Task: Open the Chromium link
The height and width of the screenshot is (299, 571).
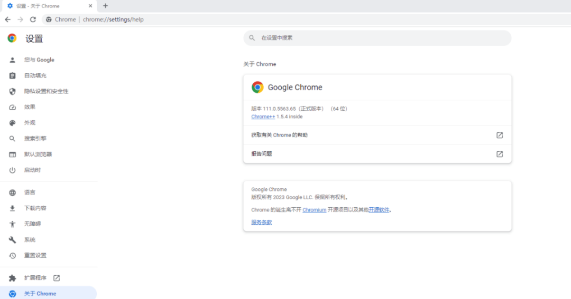Action: coord(314,210)
